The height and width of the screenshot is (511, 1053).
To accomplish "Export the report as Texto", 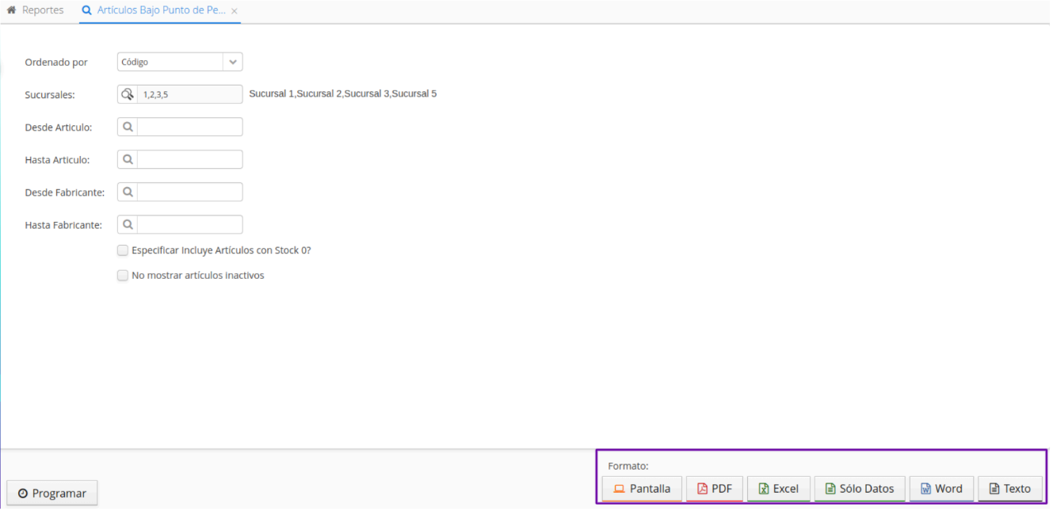I will (x=1010, y=489).
